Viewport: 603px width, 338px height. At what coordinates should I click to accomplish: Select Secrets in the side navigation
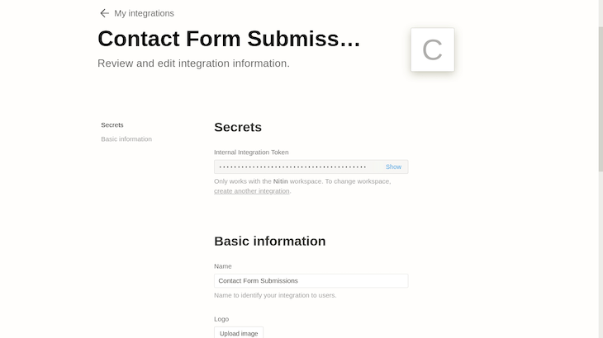pos(112,125)
